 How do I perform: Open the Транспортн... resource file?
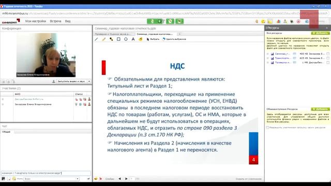(283, 58)
